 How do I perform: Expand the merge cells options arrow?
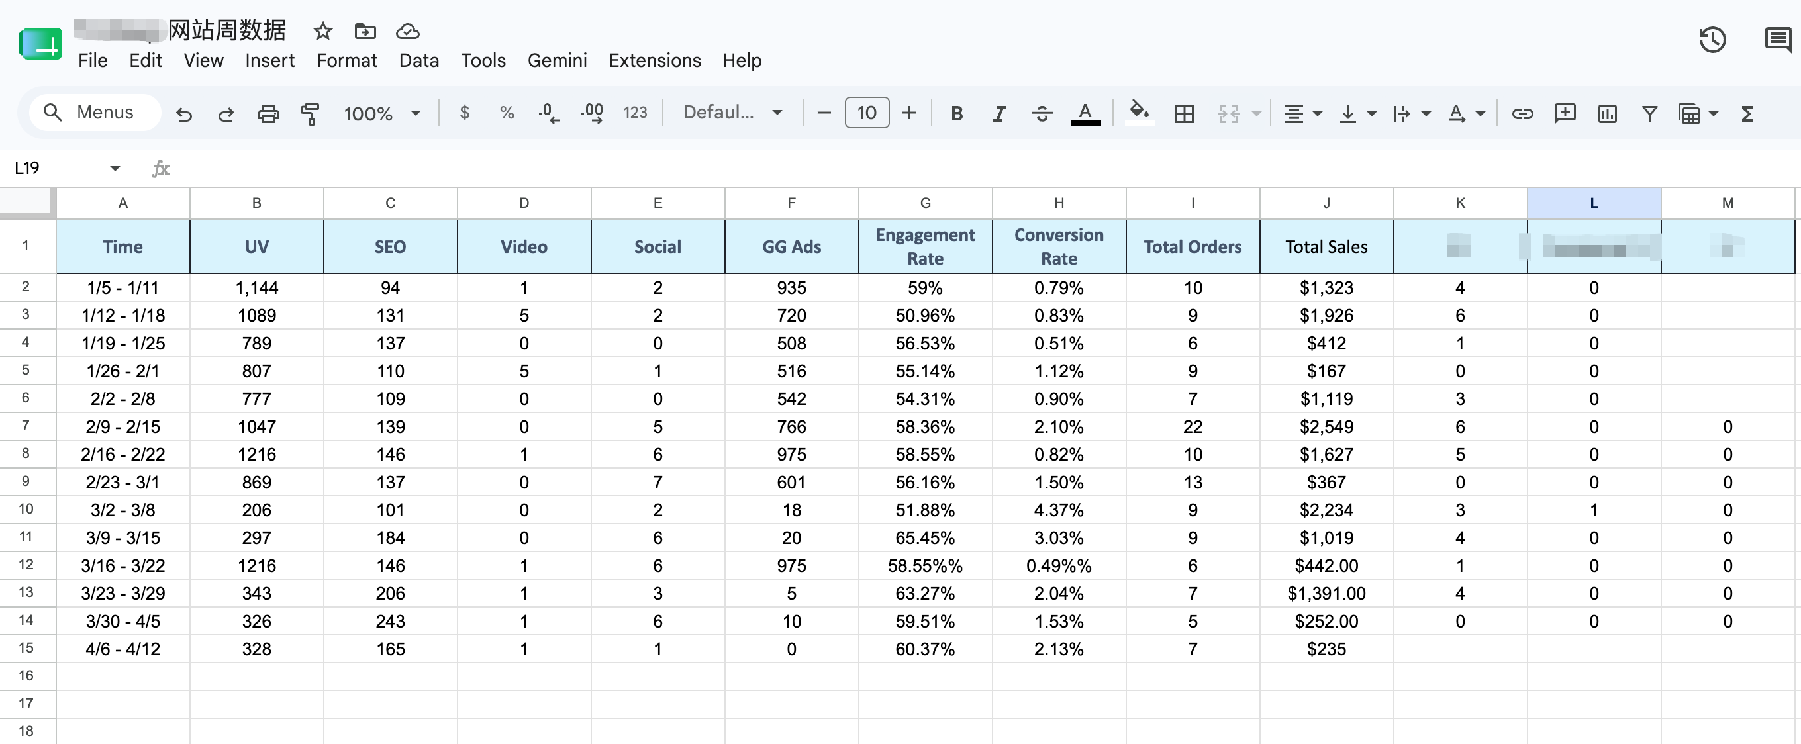(x=1256, y=113)
